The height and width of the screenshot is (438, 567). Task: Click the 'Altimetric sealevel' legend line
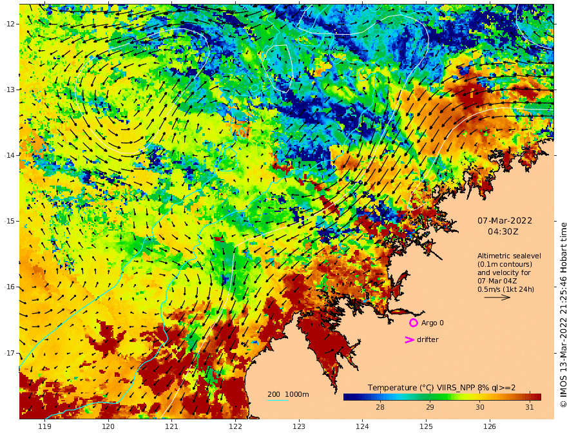[509, 256]
